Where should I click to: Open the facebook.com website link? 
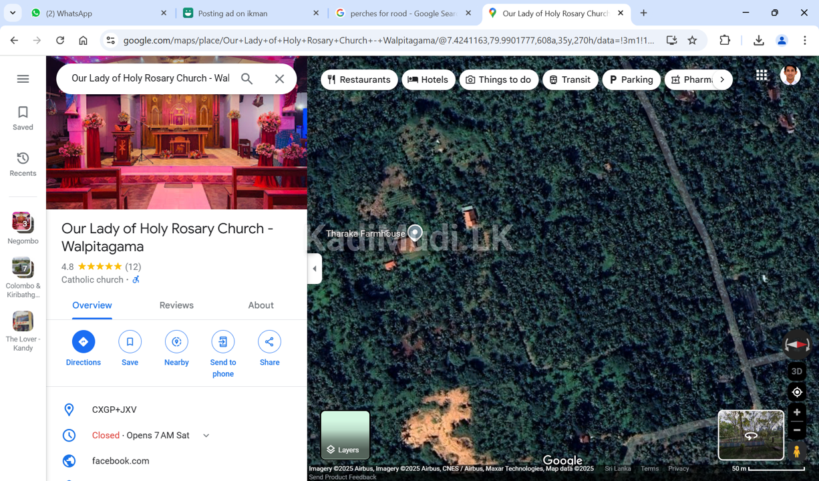[121, 461]
